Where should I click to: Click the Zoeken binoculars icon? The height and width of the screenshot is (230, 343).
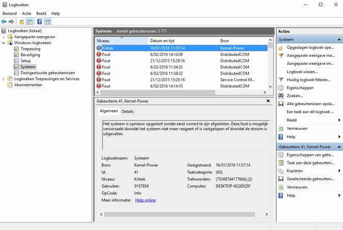281,95
